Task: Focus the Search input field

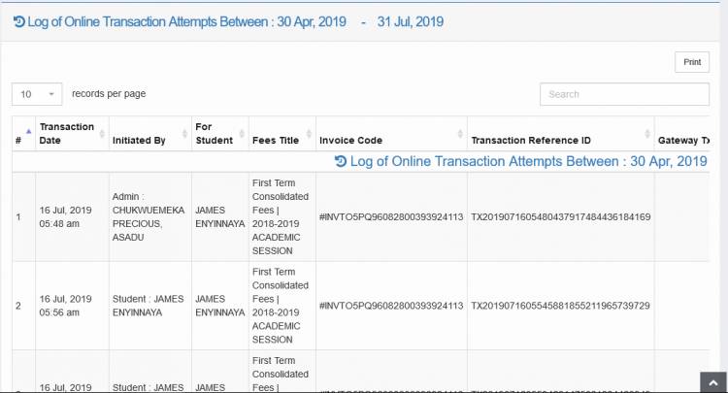Action: pyautogui.click(x=624, y=94)
